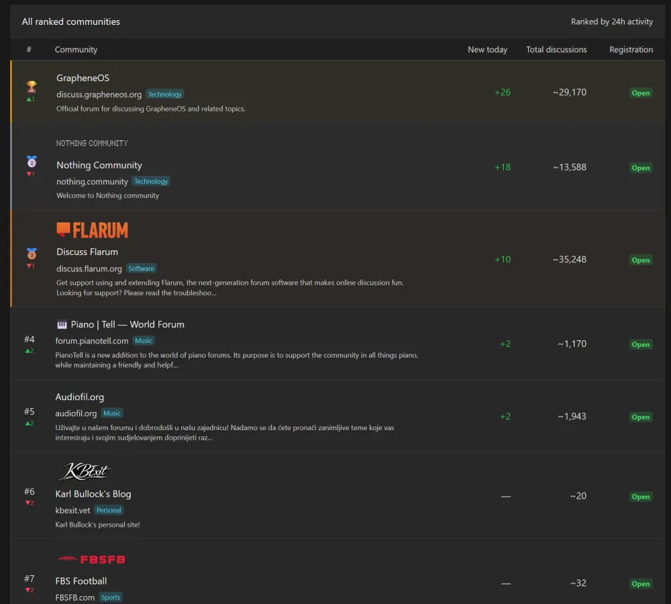Click the red FBSFB logo
Image resolution: width=671 pixels, height=604 pixels.
91,560
